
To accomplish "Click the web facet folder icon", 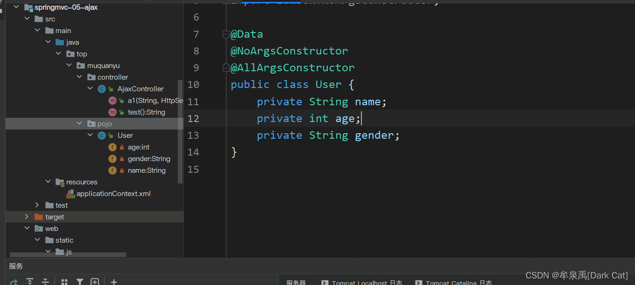I will click(39, 228).
